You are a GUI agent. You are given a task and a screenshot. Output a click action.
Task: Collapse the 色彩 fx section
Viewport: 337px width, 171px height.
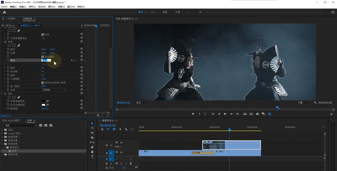pos(2,94)
